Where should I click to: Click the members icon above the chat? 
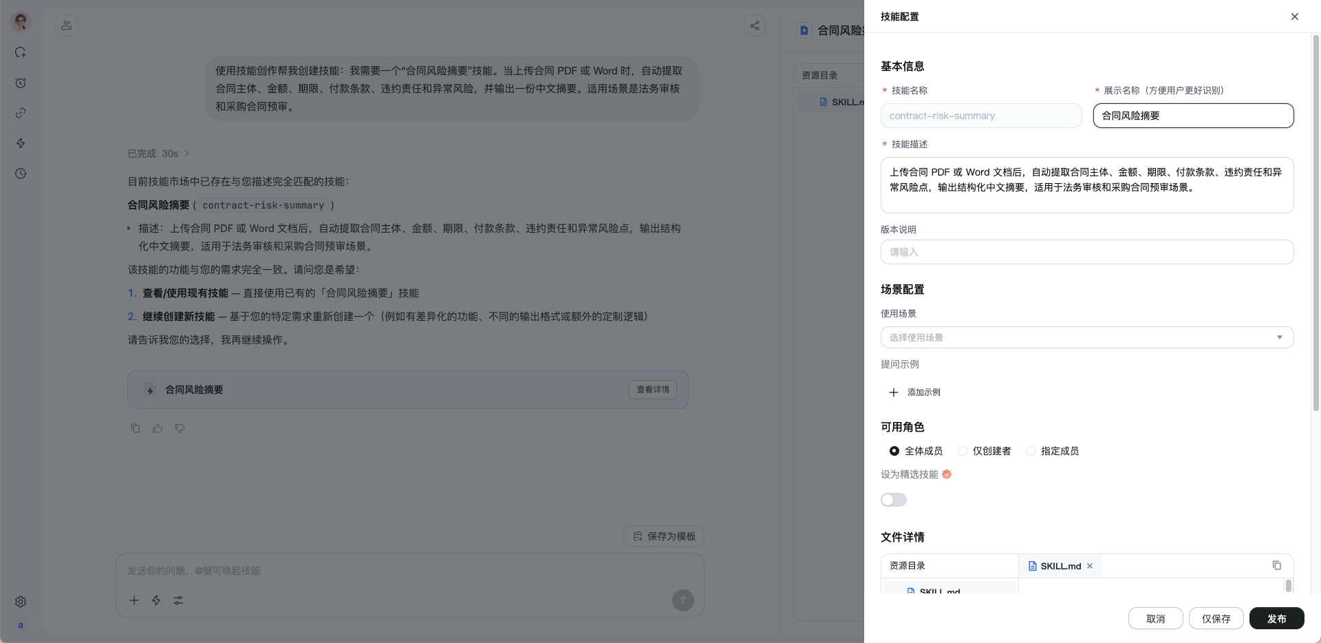[67, 25]
